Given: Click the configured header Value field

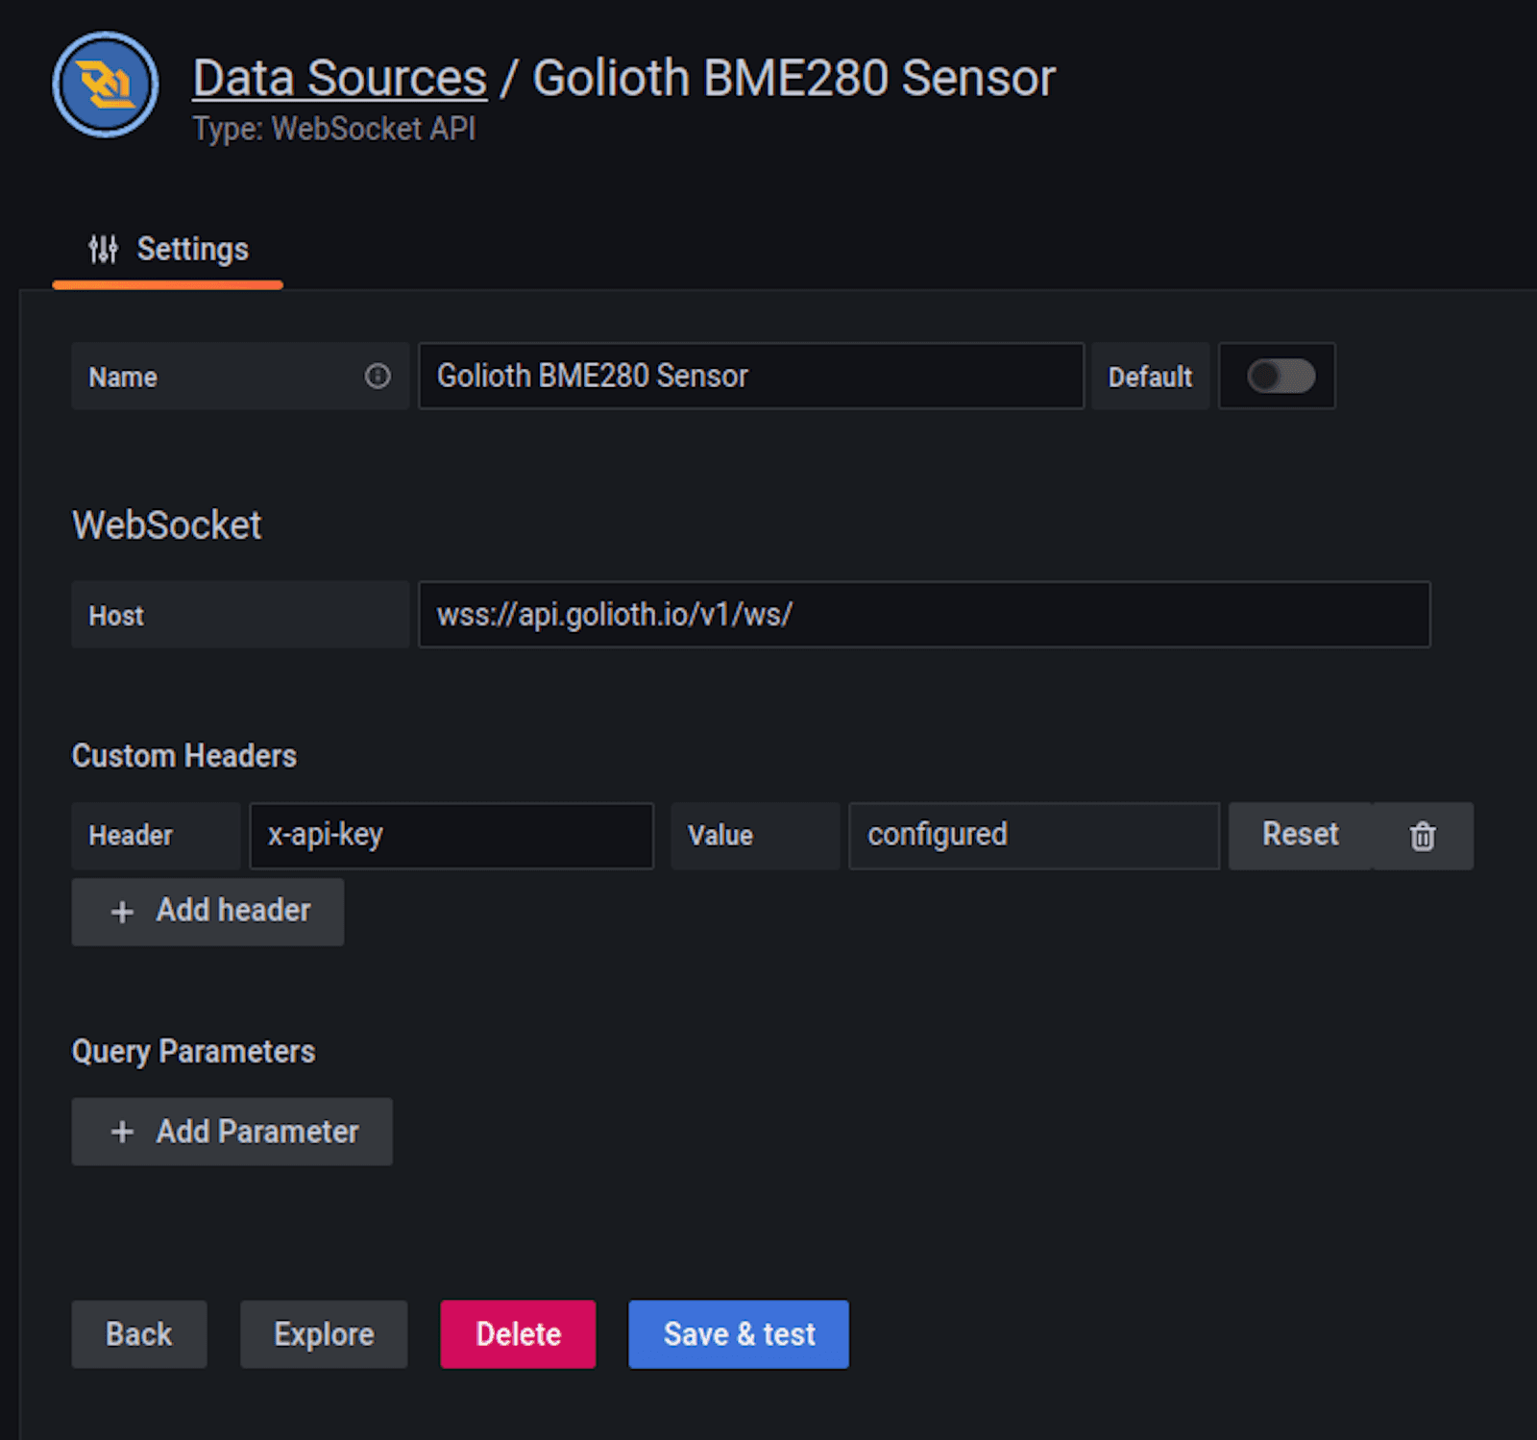Looking at the screenshot, I should tap(1034, 836).
